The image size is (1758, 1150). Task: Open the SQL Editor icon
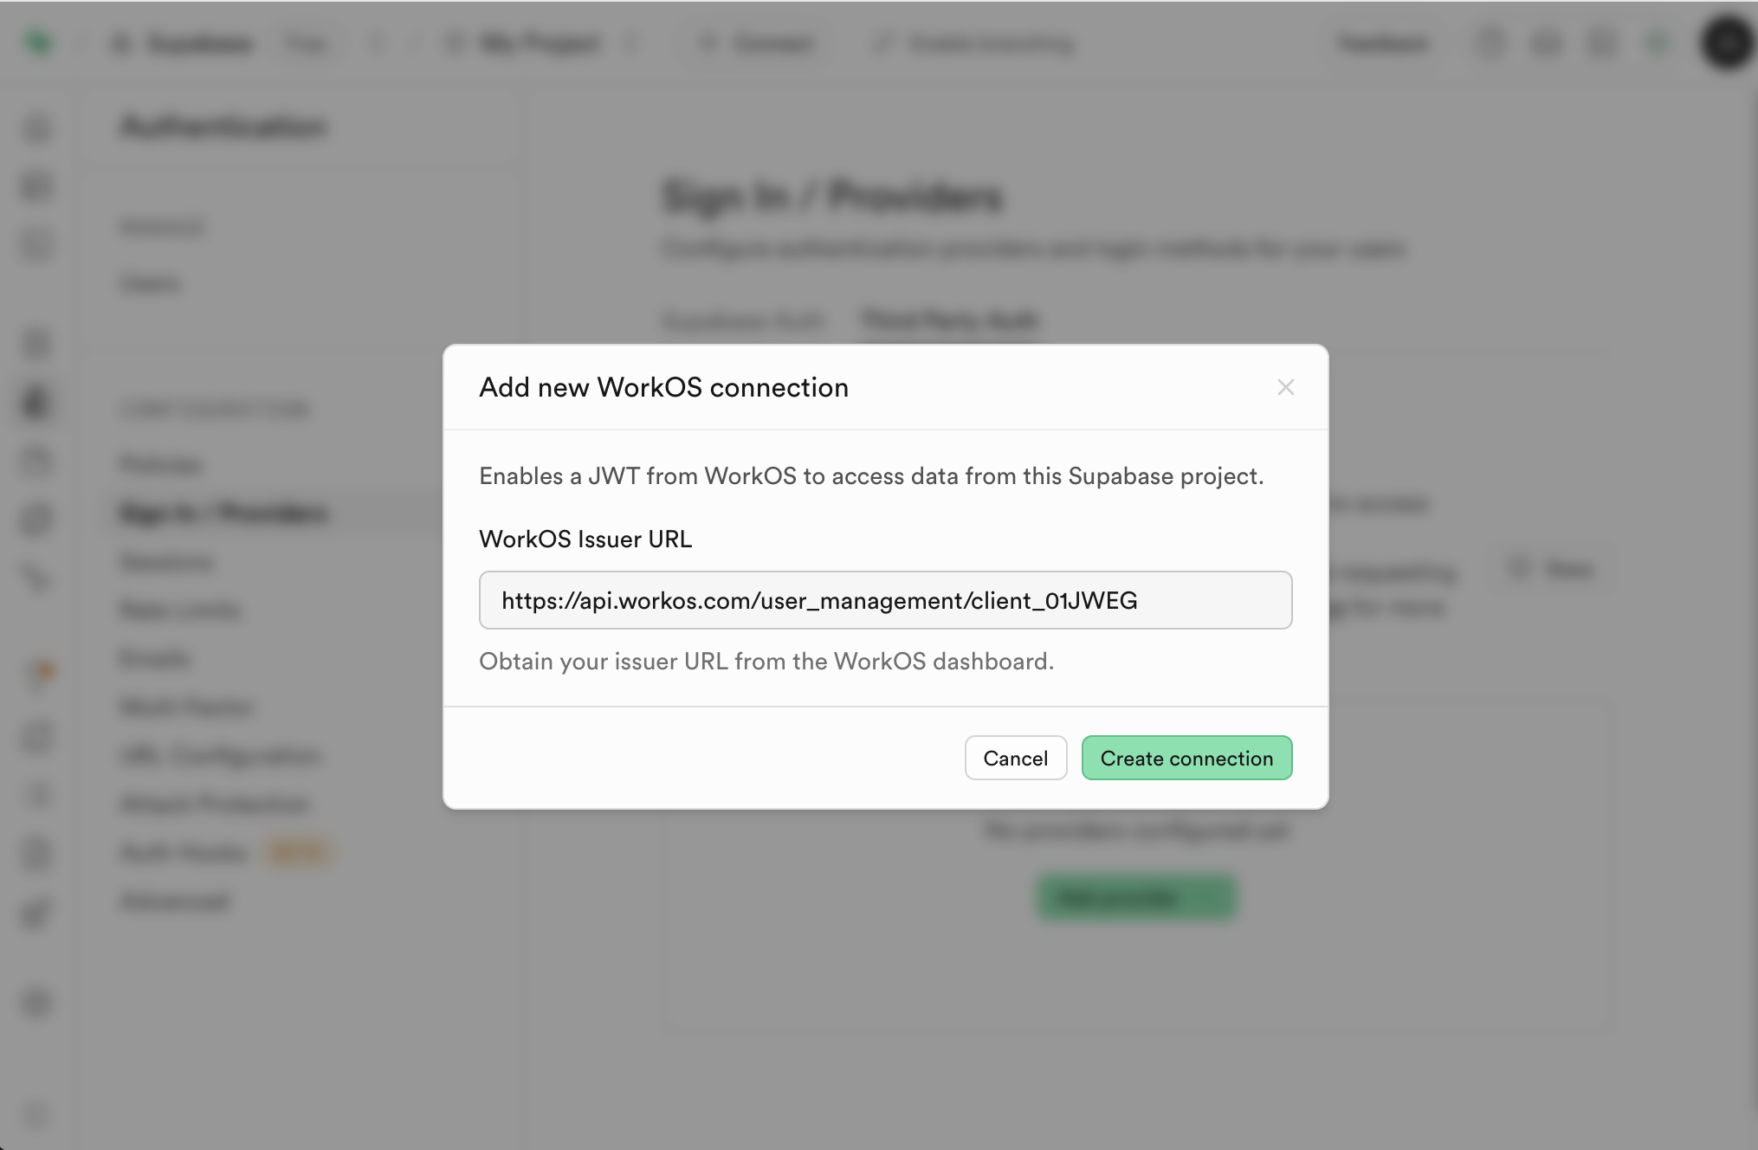36,244
